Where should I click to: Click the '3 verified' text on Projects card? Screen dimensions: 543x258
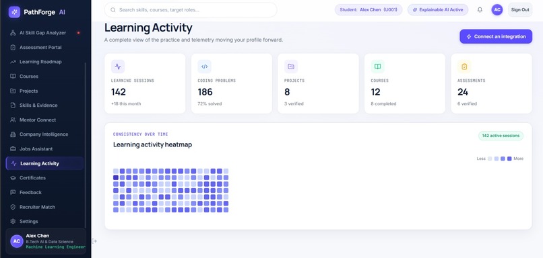click(x=294, y=103)
